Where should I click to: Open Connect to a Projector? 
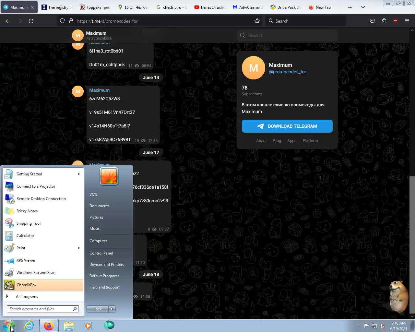pyautogui.click(x=43, y=186)
